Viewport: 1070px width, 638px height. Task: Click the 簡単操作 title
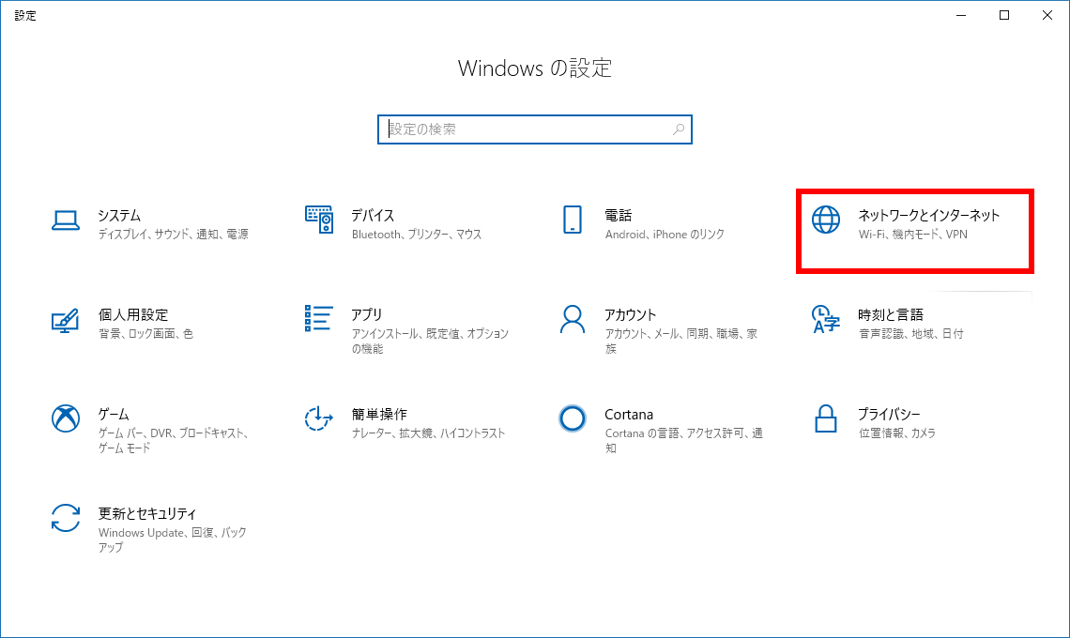[x=379, y=414]
